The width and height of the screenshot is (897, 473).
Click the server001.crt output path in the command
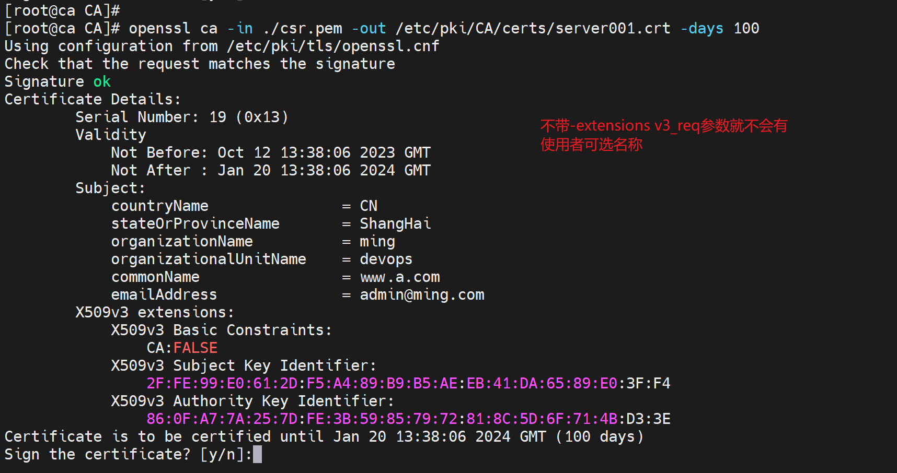533,28
